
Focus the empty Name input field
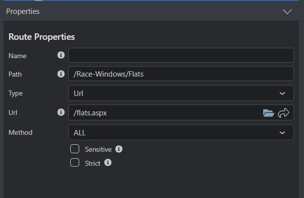tap(181, 55)
